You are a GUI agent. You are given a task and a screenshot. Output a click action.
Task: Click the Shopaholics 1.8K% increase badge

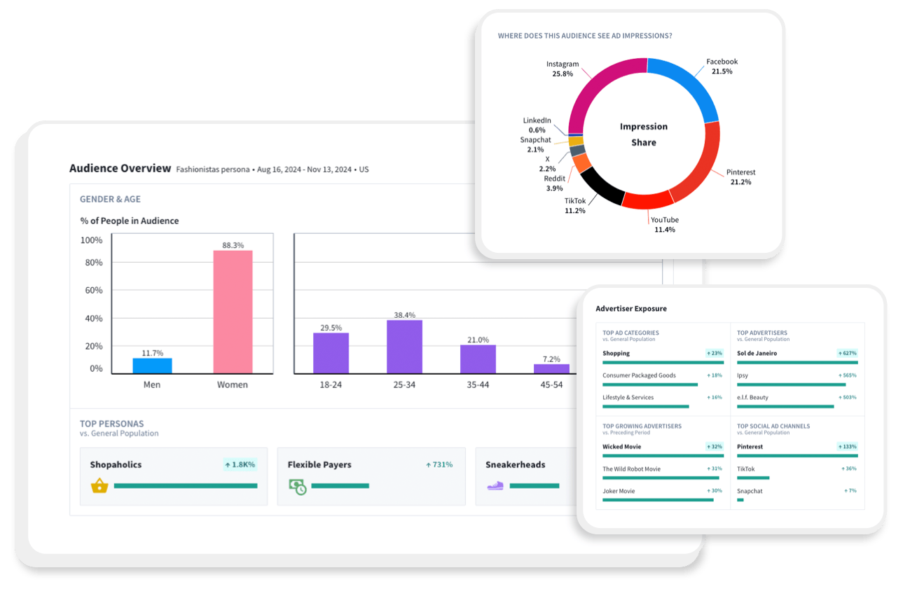(240, 464)
